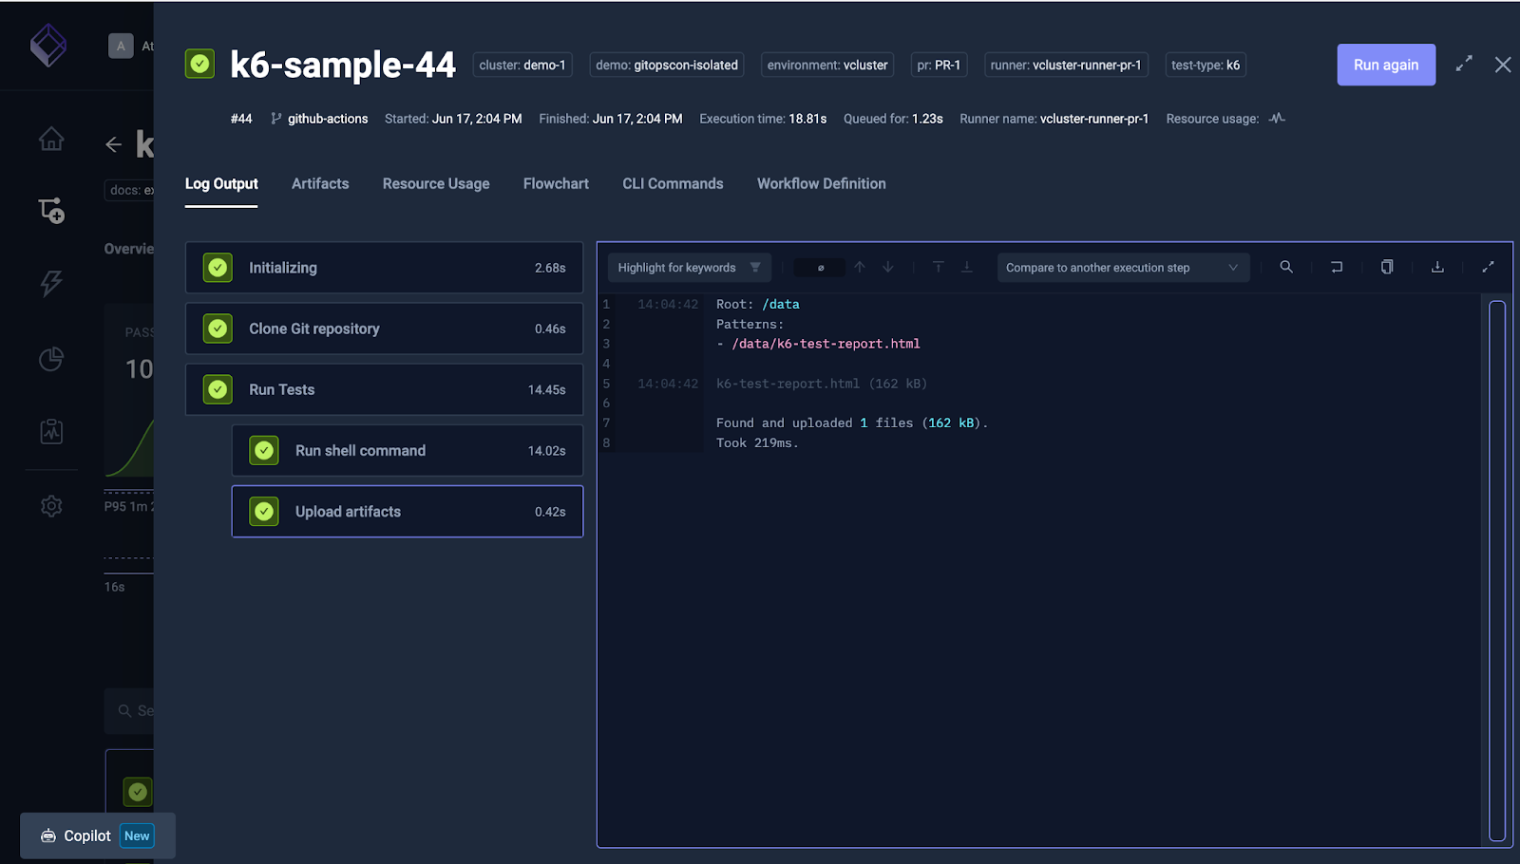Copy the log output to clipboard

(1387, 267)
